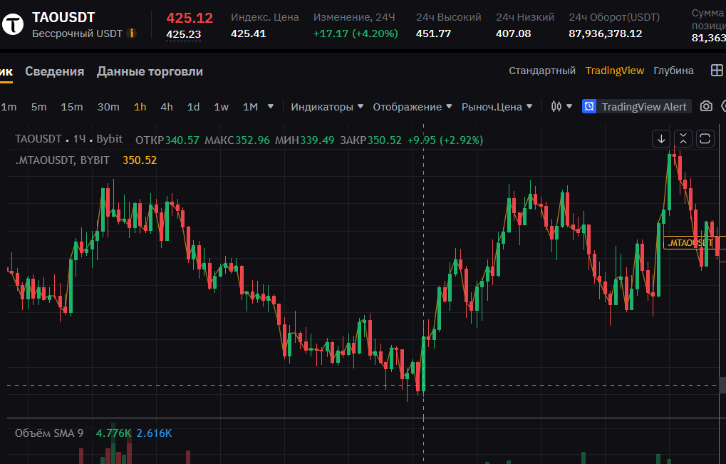Image resolution: width=726 pixels, height=464 pixels.
Task: Click the ЗАКР close value 350.52
Action: (384, 140)
